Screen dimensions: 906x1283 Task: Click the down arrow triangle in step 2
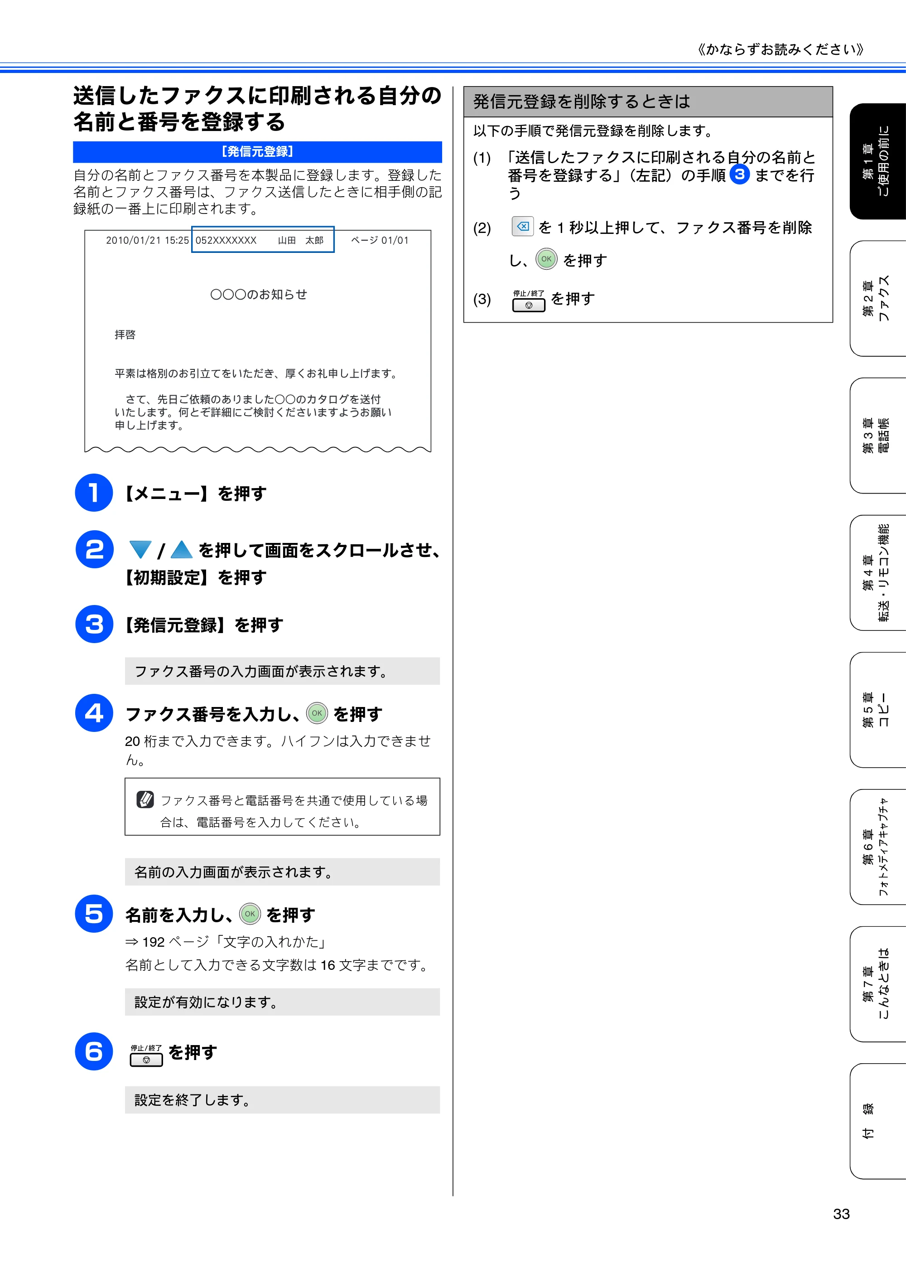coord(140,549)
